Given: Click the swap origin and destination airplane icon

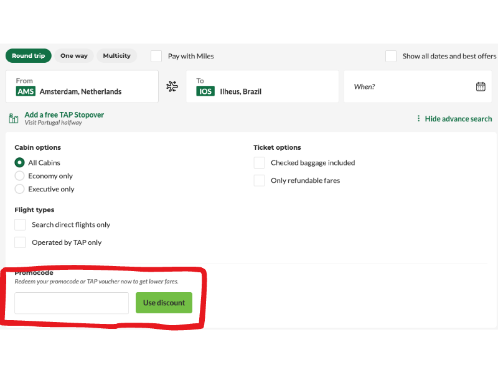Looking at the screenshot, I should [x=172, y=86].
